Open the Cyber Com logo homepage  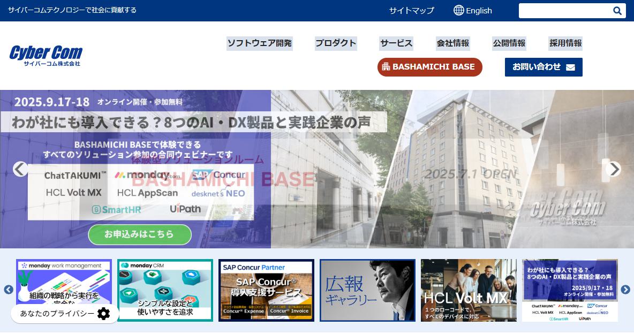pyautogui.click(x=46, y=56)
